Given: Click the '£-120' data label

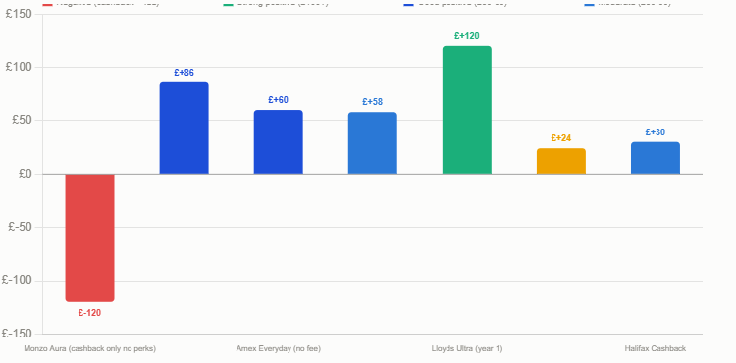Looking at the screenshot, I should point(89,313).
